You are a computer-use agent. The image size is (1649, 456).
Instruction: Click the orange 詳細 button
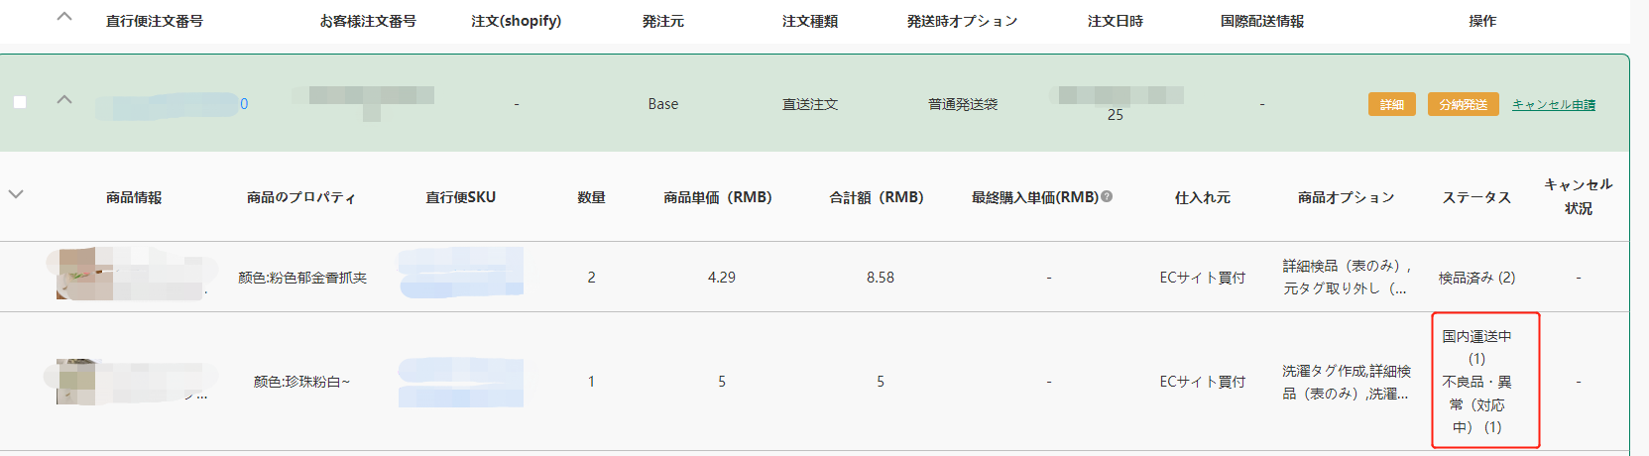point(1391,104)
